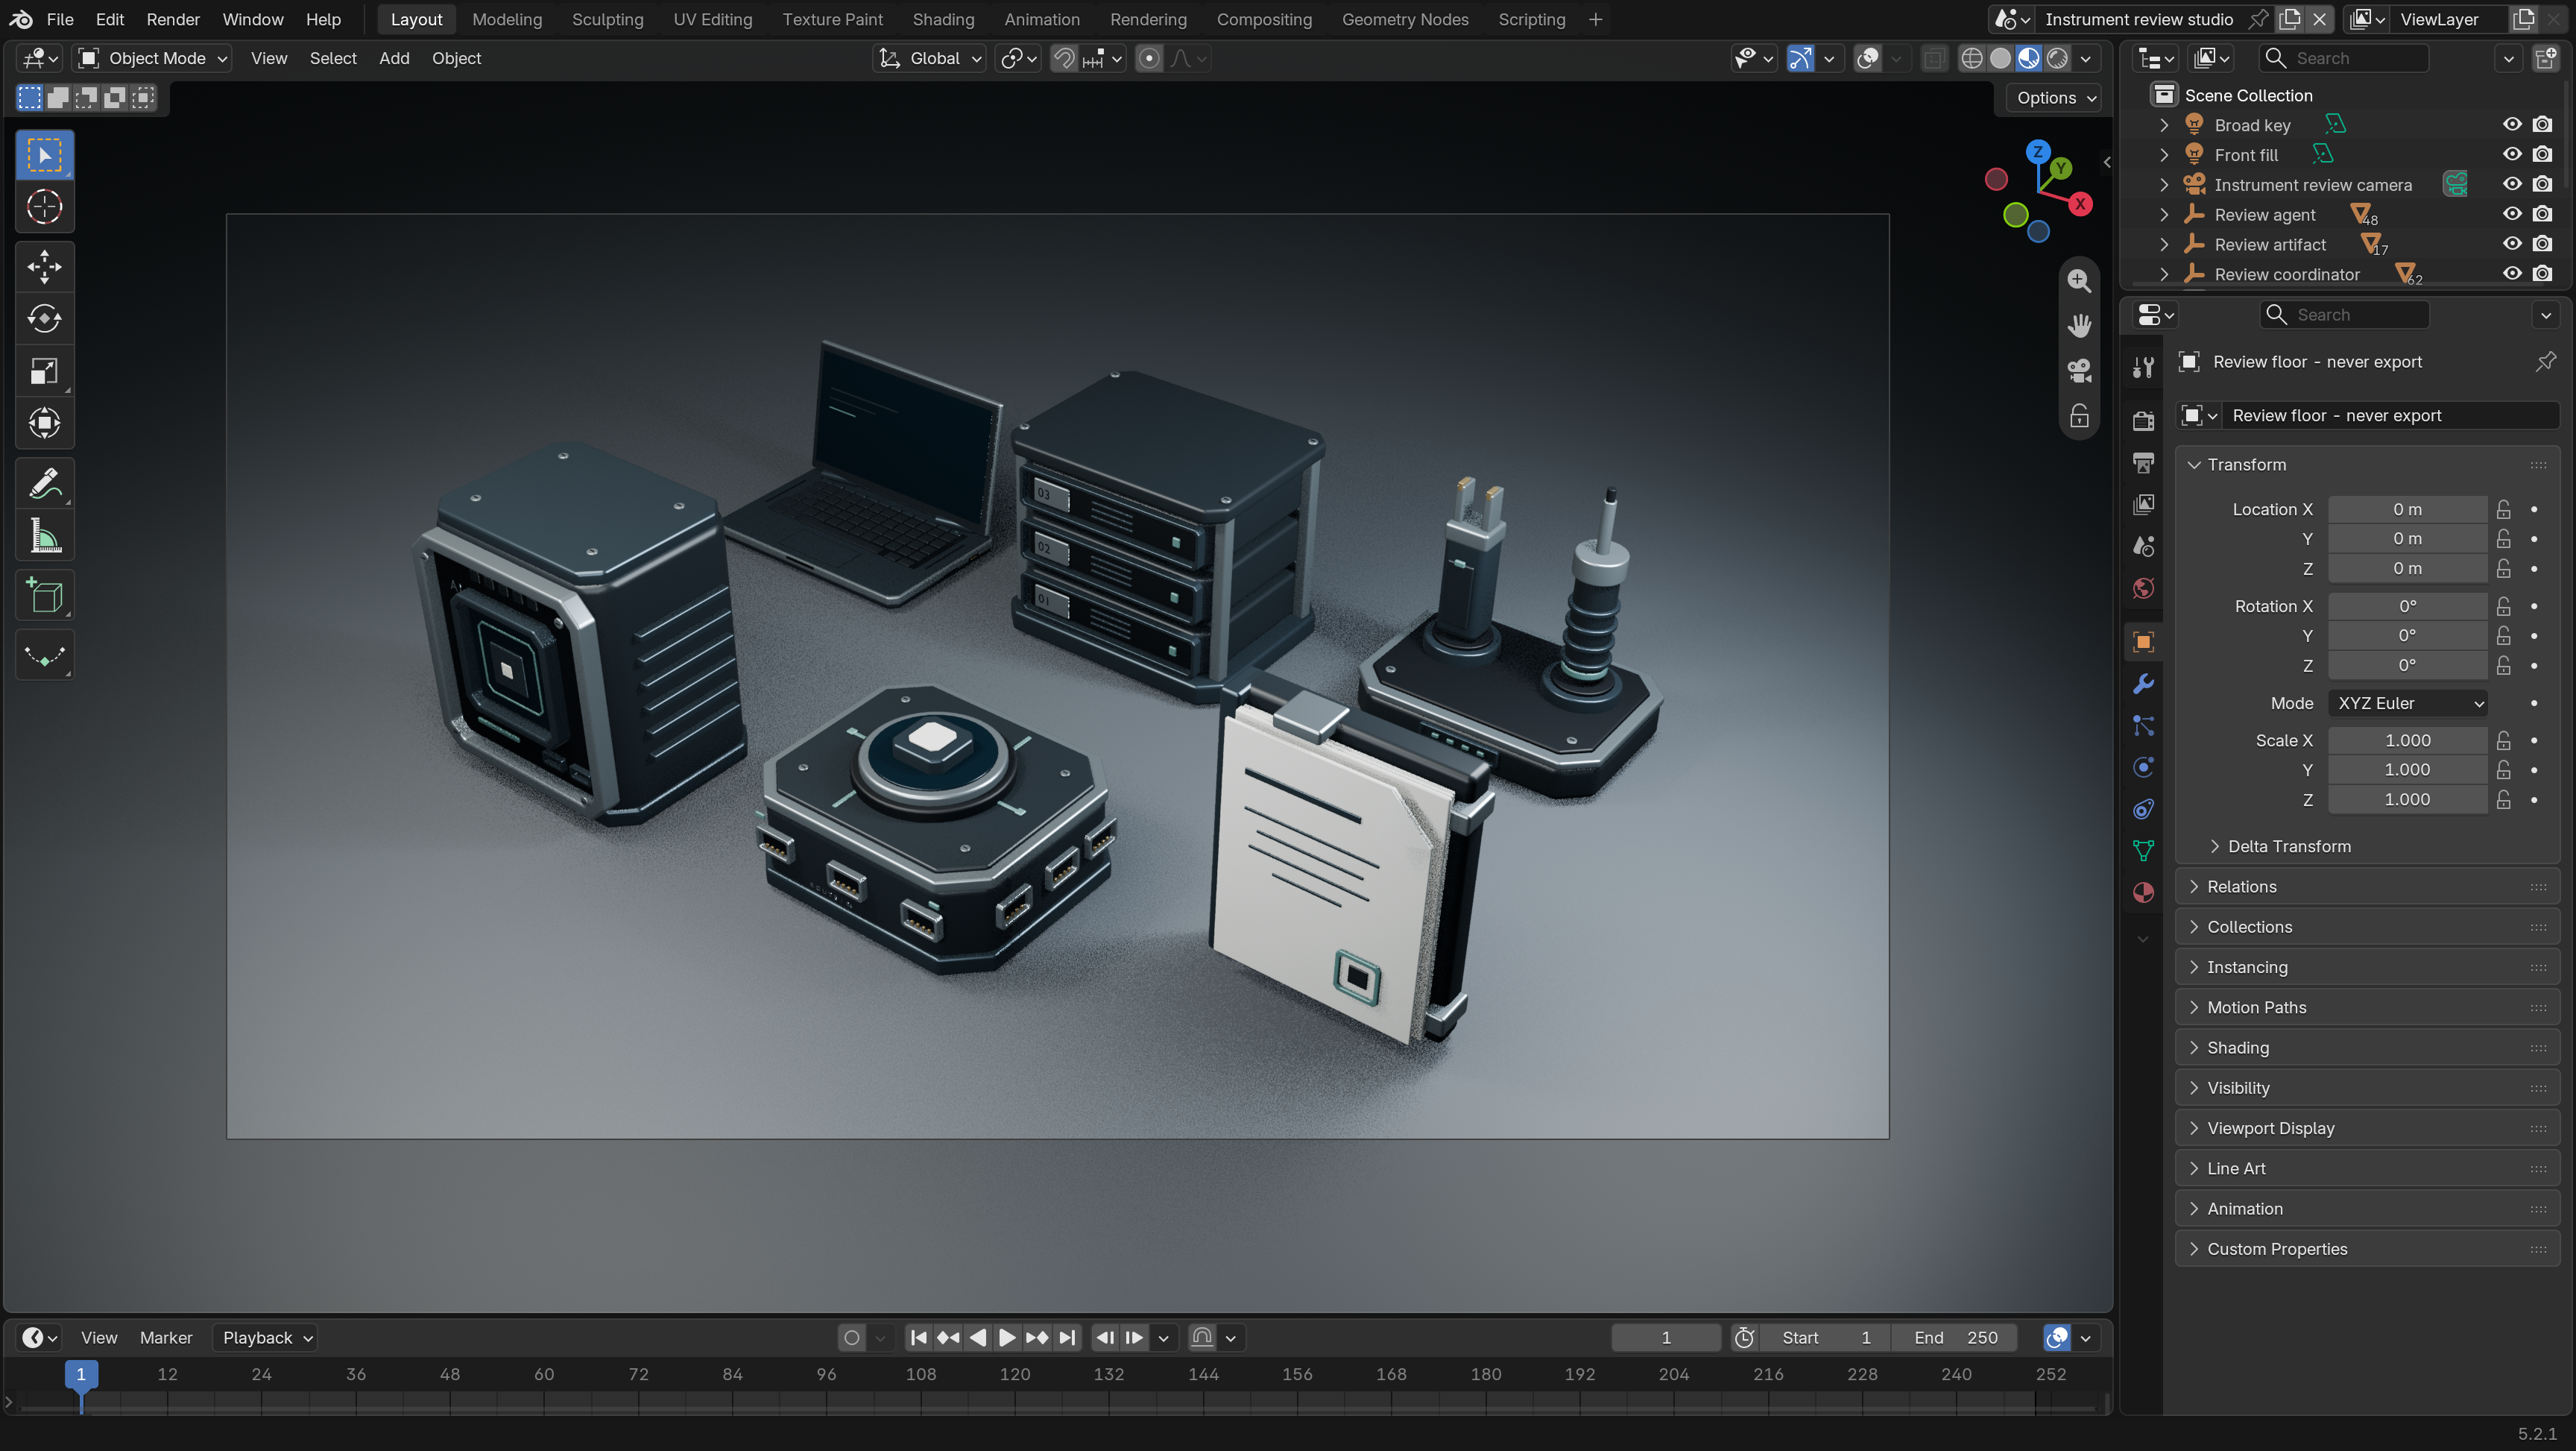Click the viewport zoom magnifier icon

tap(2079, 281)
